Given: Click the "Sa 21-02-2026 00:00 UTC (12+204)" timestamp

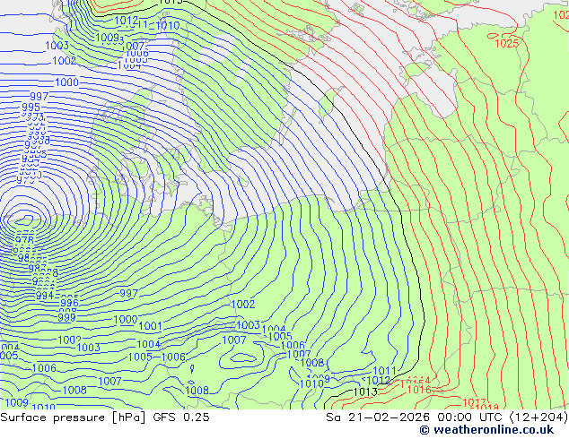Looking at the screenshot, I should pos(447,417).
